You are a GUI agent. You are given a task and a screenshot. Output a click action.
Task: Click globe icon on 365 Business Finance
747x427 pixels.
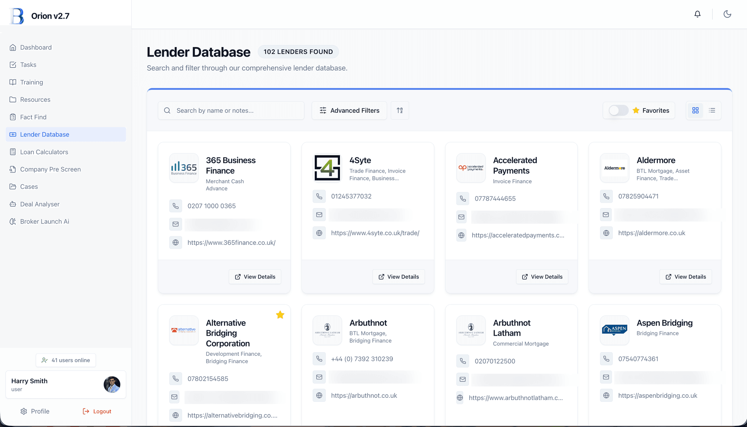tap(175, 242)
